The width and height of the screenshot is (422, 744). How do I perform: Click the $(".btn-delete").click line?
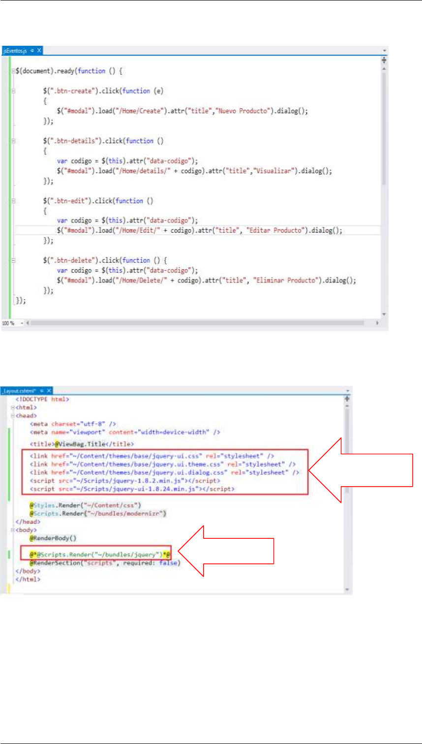[106, 260]
